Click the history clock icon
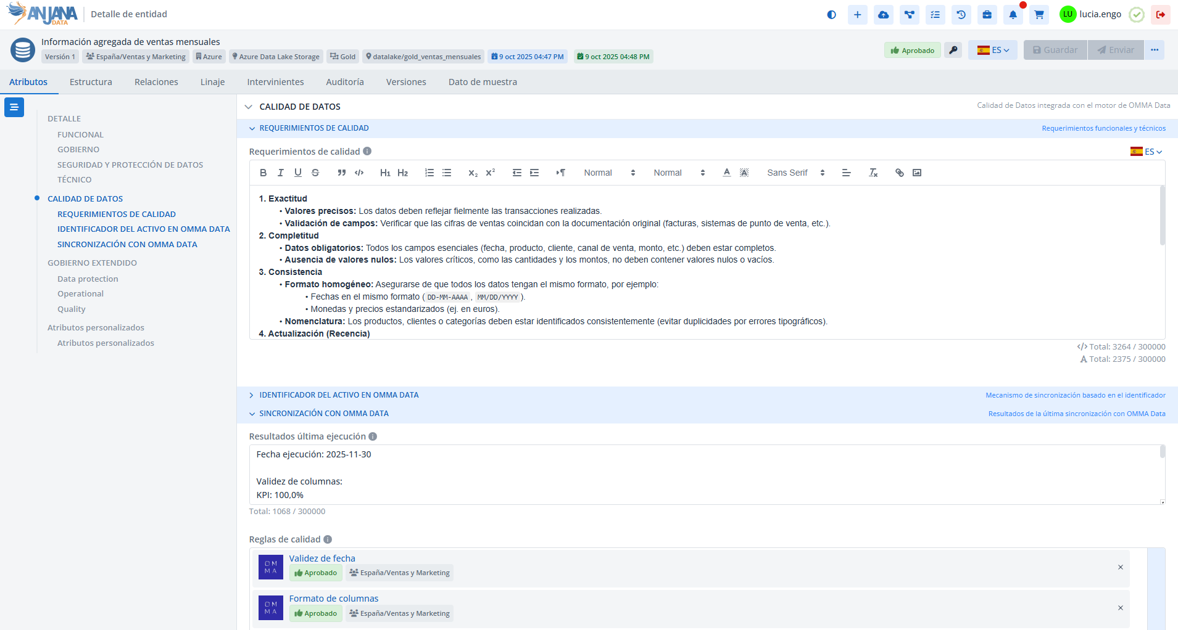 click(961, 15)
